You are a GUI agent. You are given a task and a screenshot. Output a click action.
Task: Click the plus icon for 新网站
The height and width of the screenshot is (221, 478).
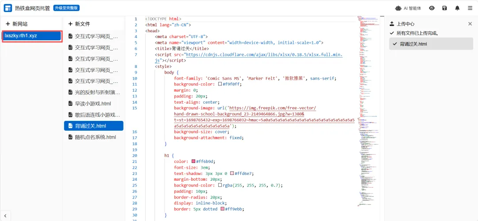pos(8,24)
